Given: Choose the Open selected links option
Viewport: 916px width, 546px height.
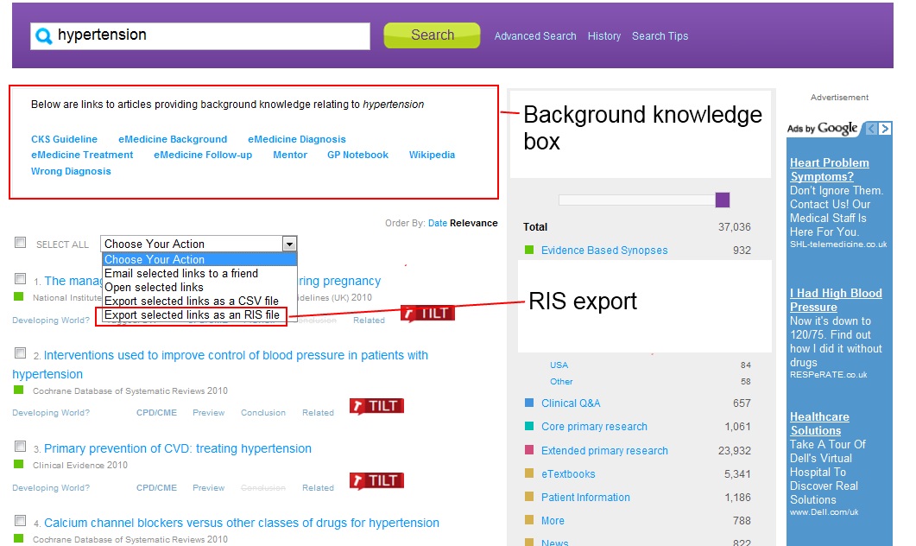Looking at the screenshot, I should click(x=154, y=288).
